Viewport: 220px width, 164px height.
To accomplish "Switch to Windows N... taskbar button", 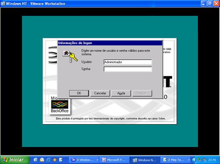I will coord(144,160).
